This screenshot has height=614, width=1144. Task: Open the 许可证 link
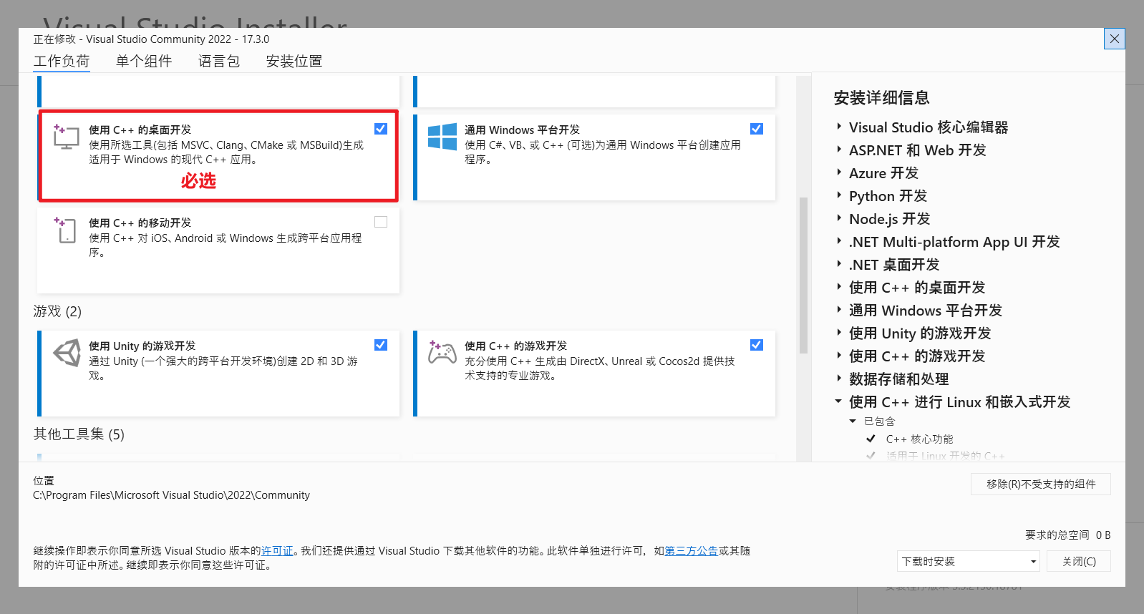(277, 551)
